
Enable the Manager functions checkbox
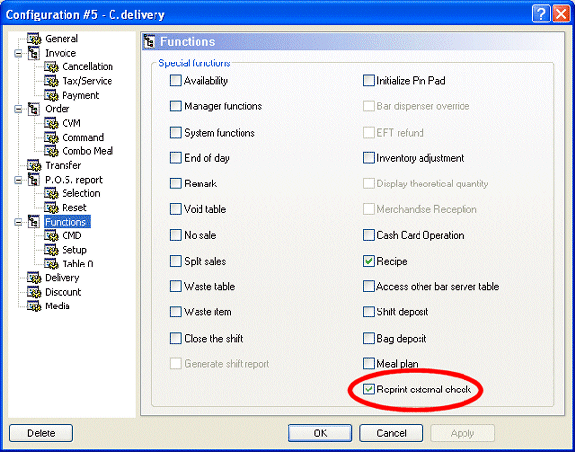(x=176, y=106)
